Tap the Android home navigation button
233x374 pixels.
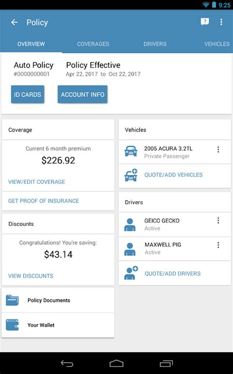tap(116, 363)
